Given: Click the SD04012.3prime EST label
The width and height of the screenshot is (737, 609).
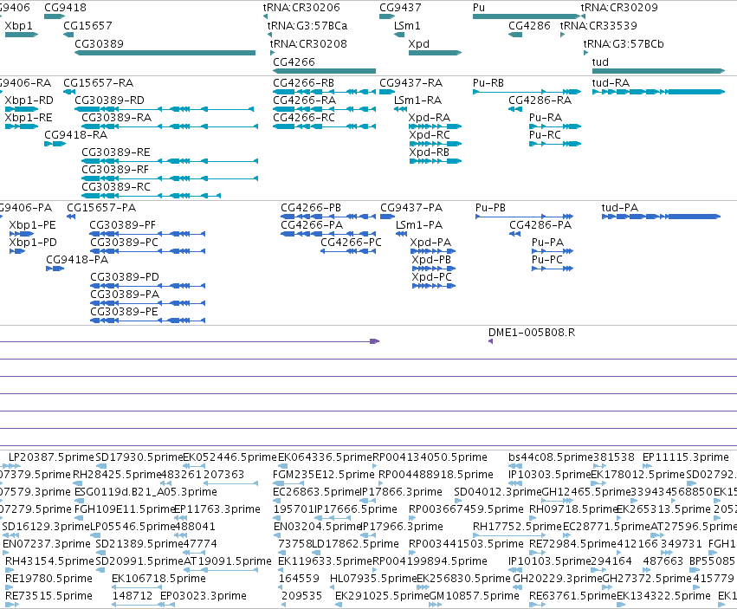Looking at the screenshot, I should pyautogui.click(x=498, y=492).
